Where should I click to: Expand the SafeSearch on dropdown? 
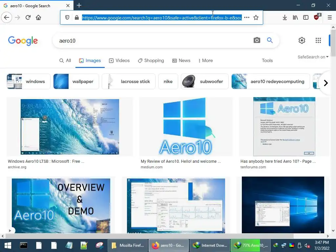(313, 57)
